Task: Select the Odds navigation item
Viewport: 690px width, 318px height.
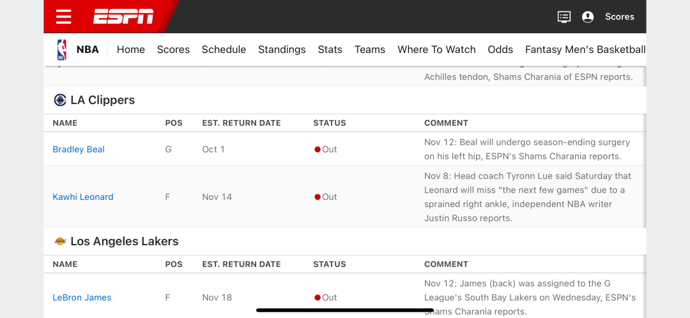Action: click(x=500, y=50)
